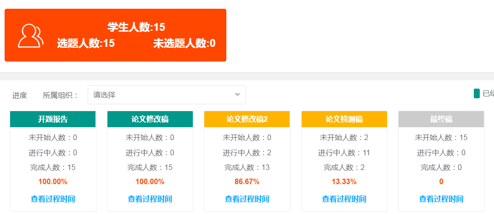Select the 开题报告 stage header
Screen dimensions: 494x214
point(53,119)
